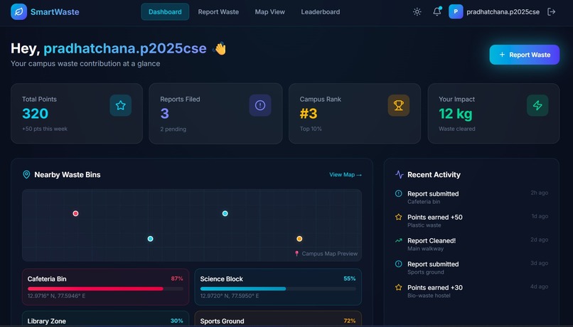573x327 pixels.
Task: Toggle the light/dark theme sun icon
Action: tap(417, 11)
